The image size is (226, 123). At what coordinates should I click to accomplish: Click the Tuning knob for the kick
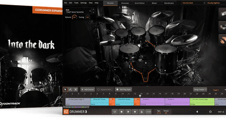tap(88, 17)
